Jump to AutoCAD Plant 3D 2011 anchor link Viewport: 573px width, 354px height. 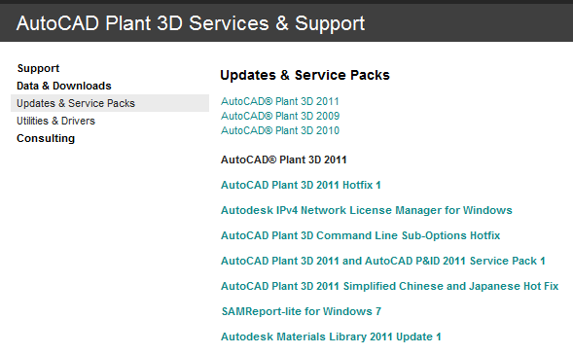tap(280, 101)
